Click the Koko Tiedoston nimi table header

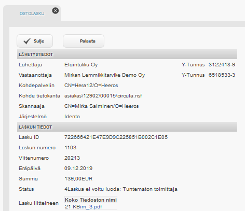point(91,200)
